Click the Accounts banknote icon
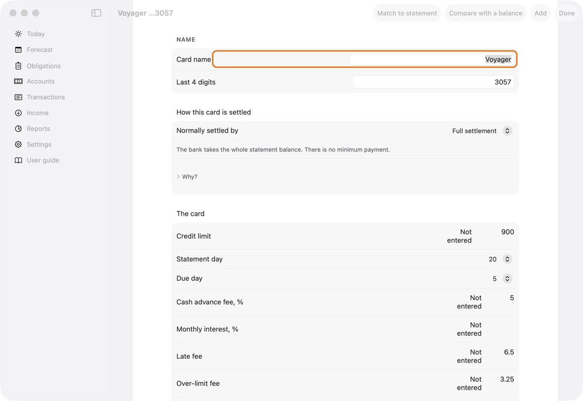 click(x=18, y=81)
